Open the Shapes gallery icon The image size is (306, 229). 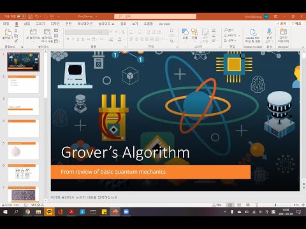[186, 32]
